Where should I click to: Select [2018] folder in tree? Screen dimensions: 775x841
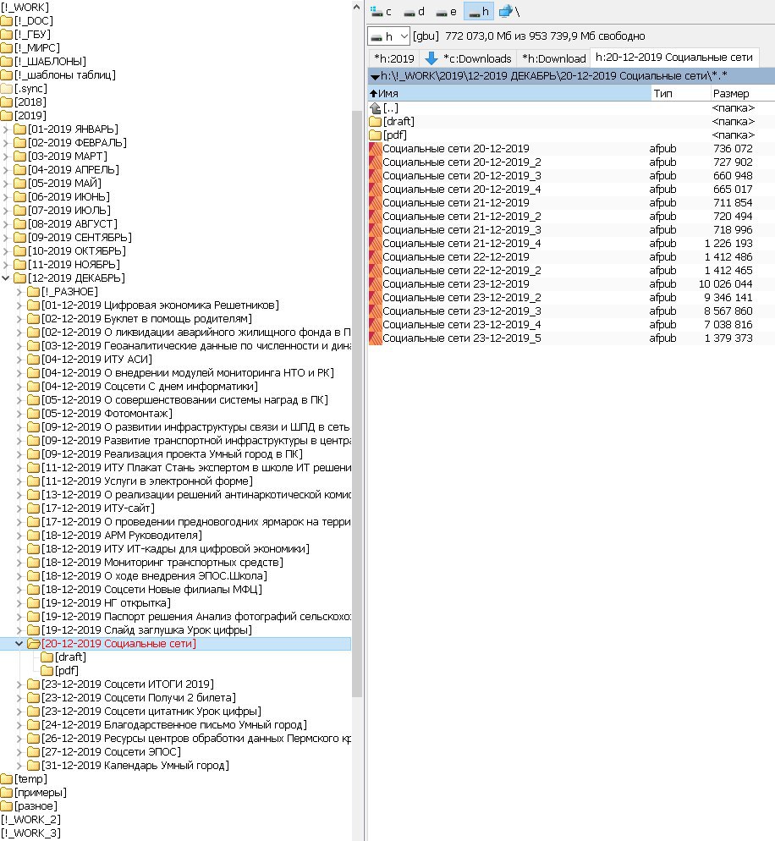[25, 102]
